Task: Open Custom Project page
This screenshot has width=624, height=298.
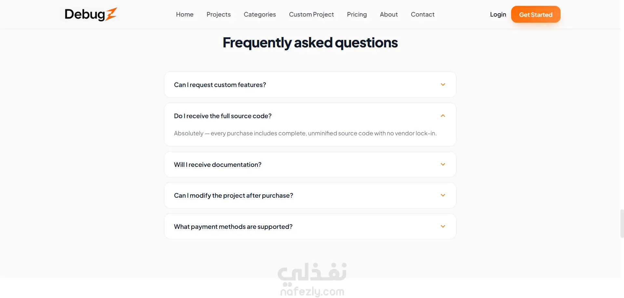Action: [x=312, y=14]
